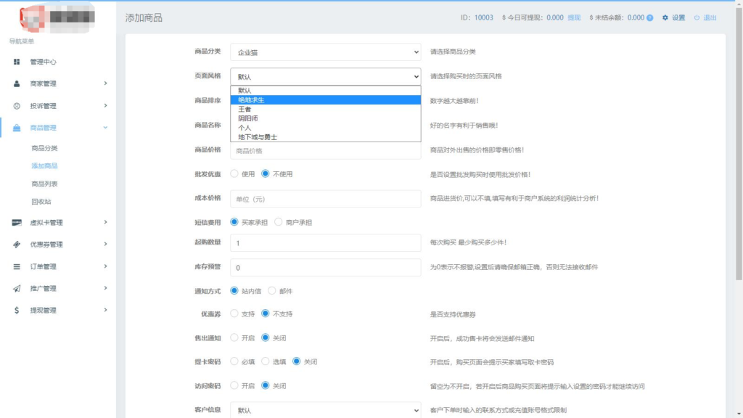Click the 商品价格 input field
This screenshot has height=418, width=743.
tap(324, 152)
